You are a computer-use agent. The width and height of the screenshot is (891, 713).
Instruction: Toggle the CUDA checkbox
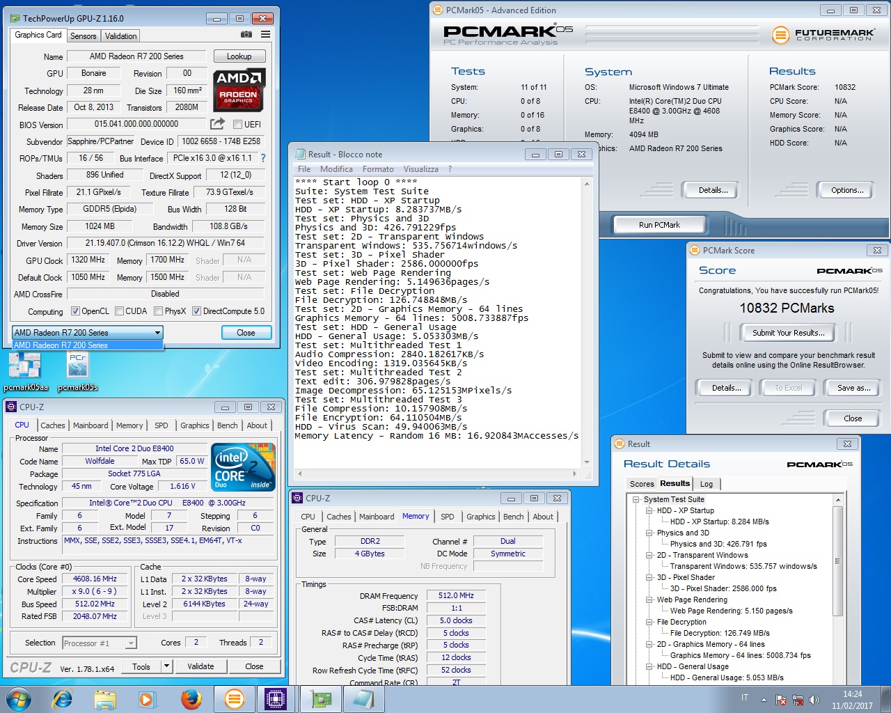119,311
